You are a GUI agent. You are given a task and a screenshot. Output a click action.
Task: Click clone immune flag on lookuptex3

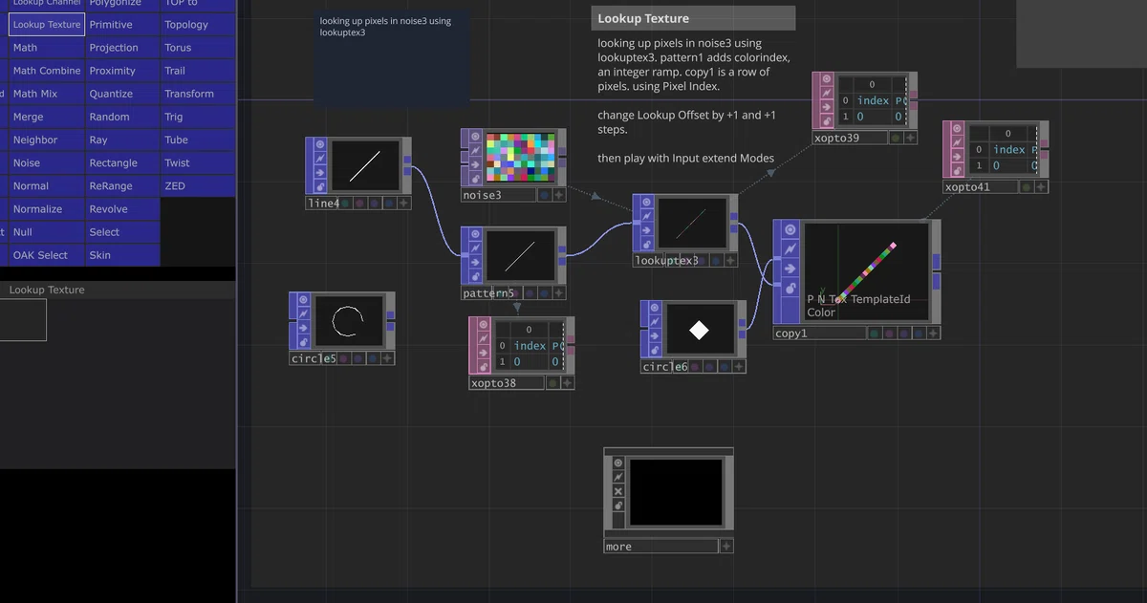point(647,216)
